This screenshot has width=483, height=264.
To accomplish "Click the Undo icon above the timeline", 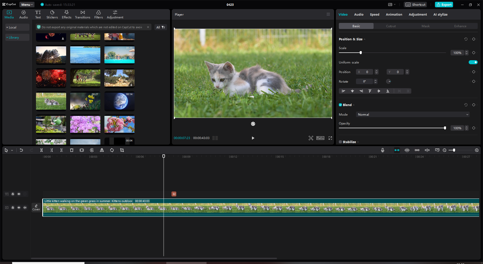I will point(21,150).
